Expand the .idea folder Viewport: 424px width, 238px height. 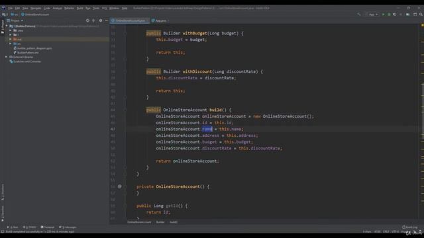coord(11,30)
